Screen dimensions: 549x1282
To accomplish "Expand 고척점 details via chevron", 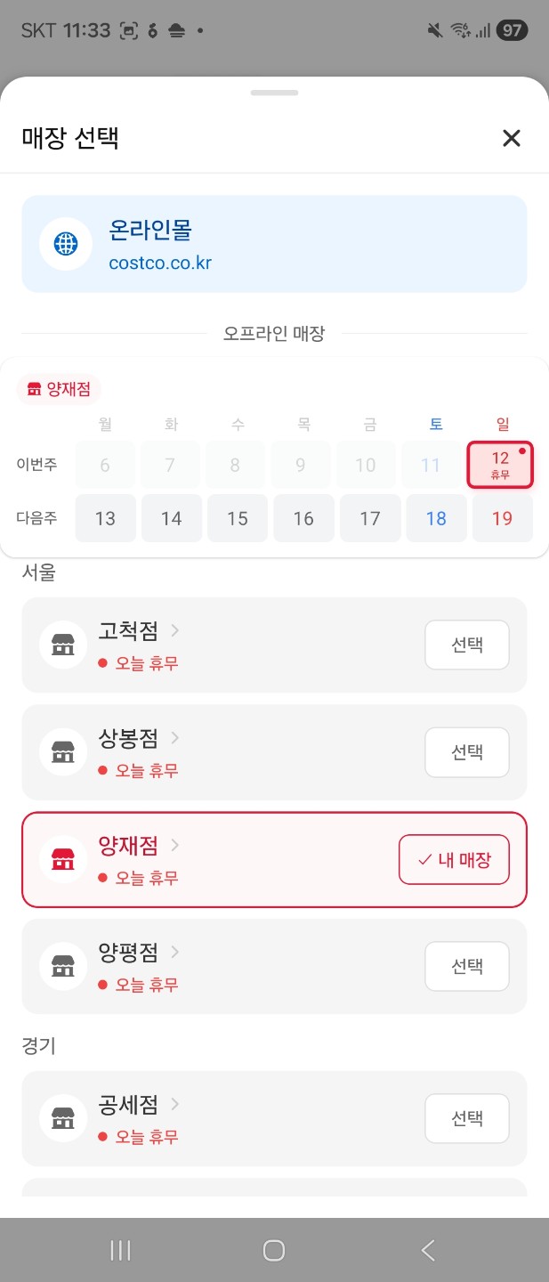I will (x=175, y=630).
